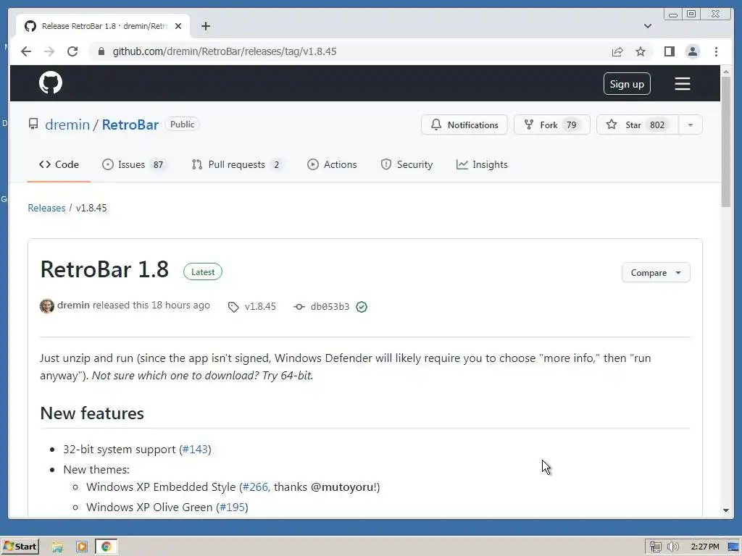Click the page scrollbar up arrow
The image size is (742, 556).
(726, 72)
